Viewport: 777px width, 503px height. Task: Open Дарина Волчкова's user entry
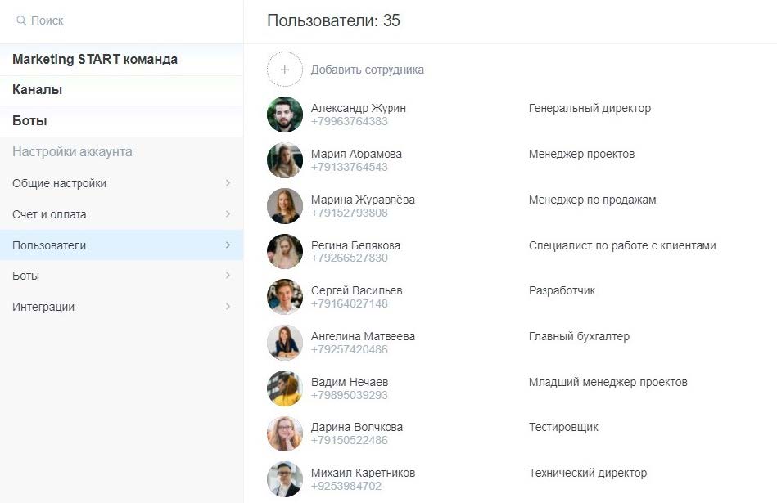[x=357, y=427]
